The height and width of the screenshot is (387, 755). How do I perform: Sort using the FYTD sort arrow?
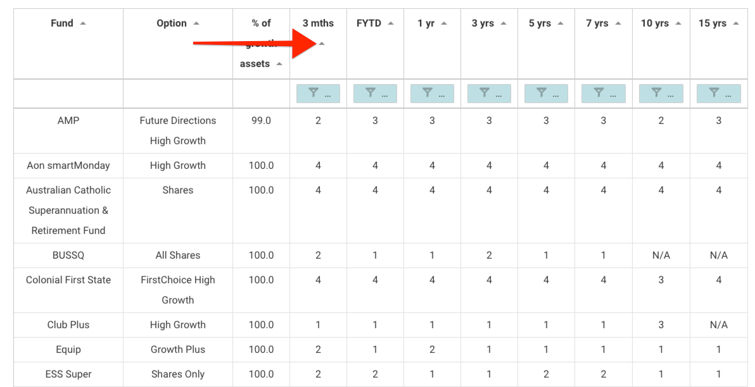pos(391,23)
